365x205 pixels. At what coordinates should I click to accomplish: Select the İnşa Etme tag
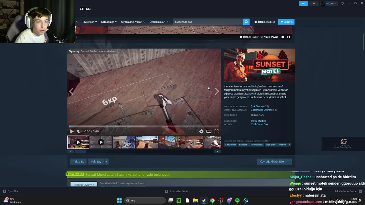[271, 145]
